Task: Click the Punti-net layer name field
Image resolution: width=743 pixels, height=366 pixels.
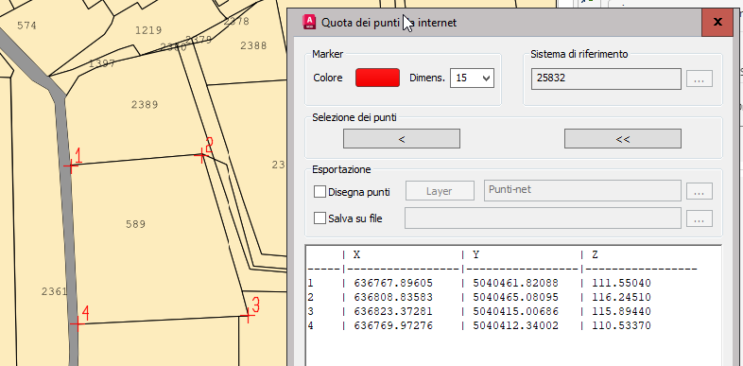Action: click(x=582, y=190)
